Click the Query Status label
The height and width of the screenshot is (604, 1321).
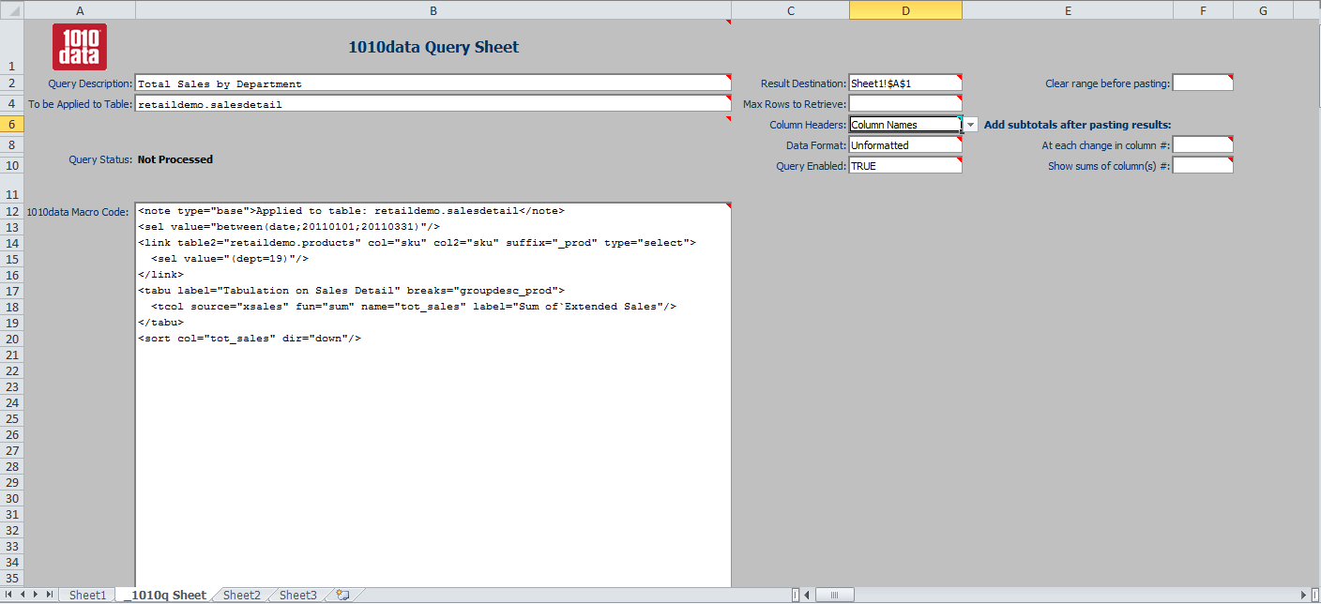101,159
